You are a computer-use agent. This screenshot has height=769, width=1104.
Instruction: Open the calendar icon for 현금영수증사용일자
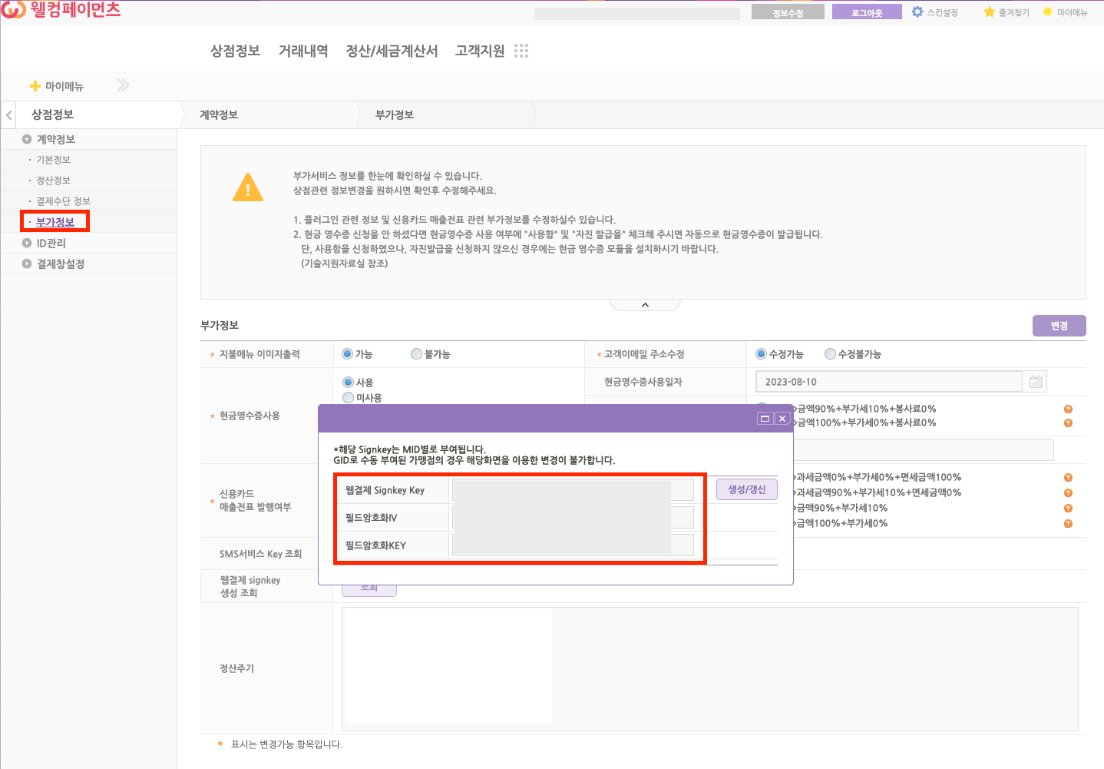(1036, 382)
